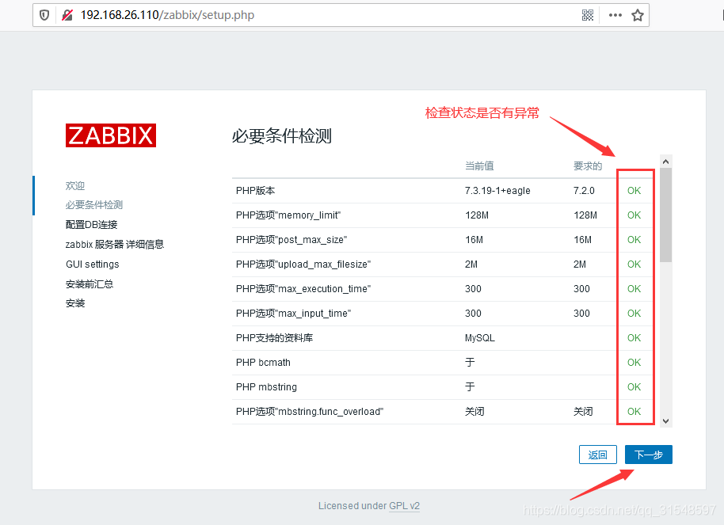Screen dimensions: 724x525
Task: Click the mbstring.func_overload option row label
Action: coord(310,412)
